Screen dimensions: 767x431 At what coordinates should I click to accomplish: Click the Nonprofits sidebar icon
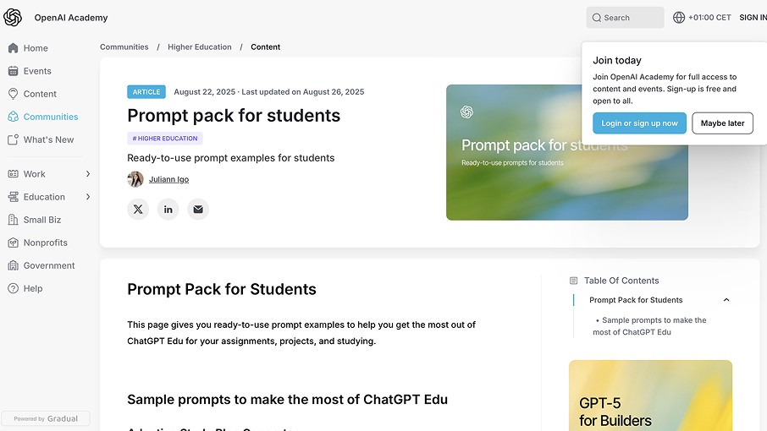click(14, 243)
